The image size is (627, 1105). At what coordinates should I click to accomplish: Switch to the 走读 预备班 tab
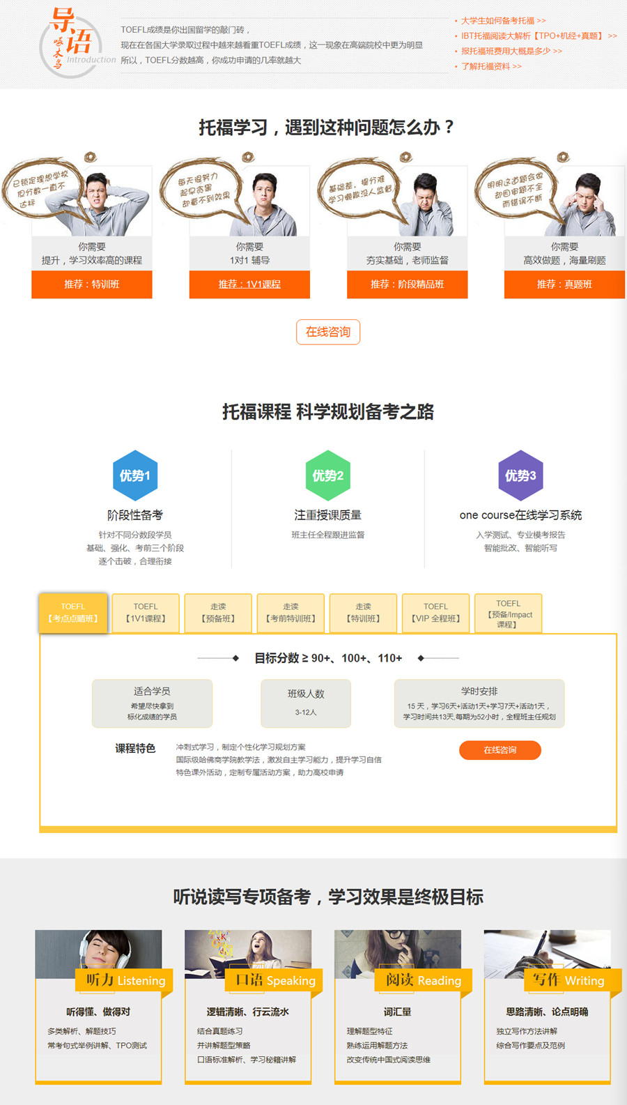click(218, 613)
